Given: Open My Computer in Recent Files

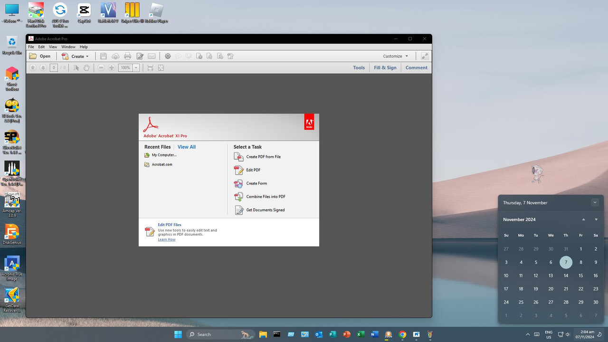Looking at the screenshot, I should 161,155.
